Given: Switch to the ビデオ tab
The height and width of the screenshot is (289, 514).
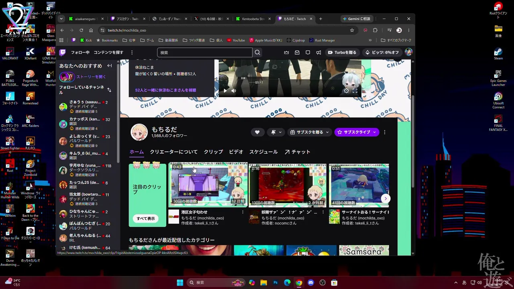Looking at the screenshot, I should pyautogui.click(x=236, y=152).
